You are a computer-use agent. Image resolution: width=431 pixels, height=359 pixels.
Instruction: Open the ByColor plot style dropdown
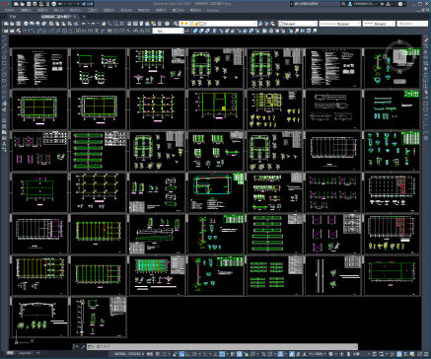[412, 24]
